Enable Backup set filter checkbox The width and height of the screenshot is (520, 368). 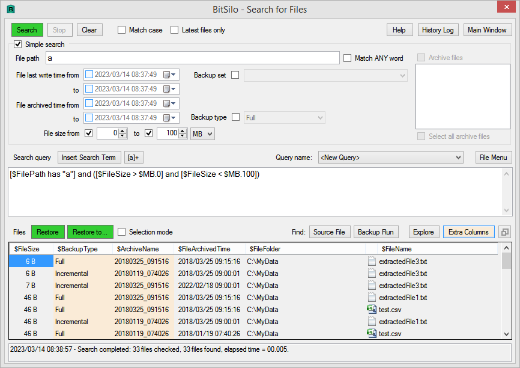click(x=235, y=75)
